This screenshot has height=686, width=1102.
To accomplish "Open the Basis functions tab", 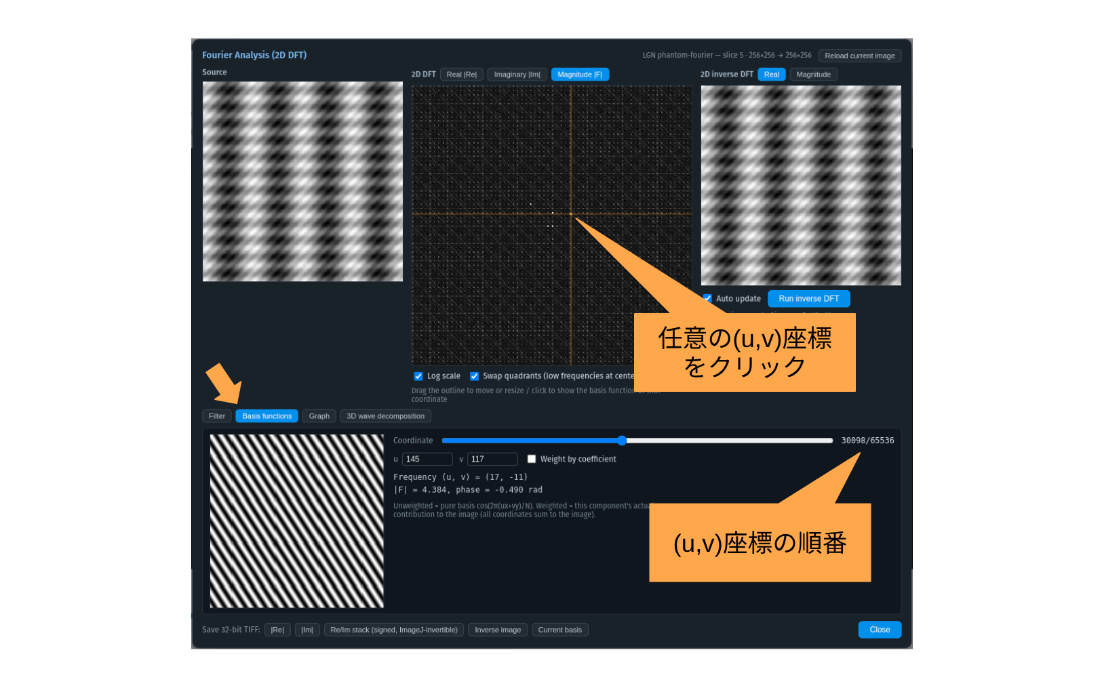I will tap(267, 416).
